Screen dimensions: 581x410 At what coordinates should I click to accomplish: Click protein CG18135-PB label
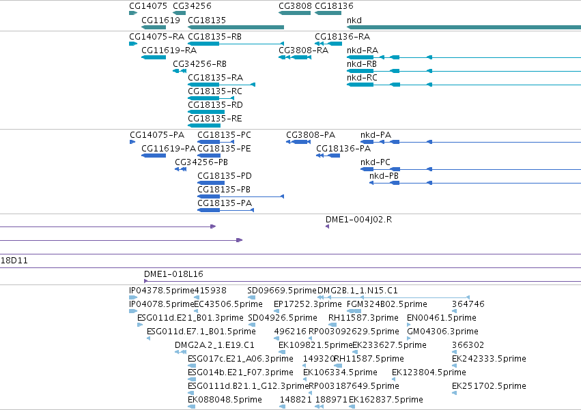coord(224,190)
